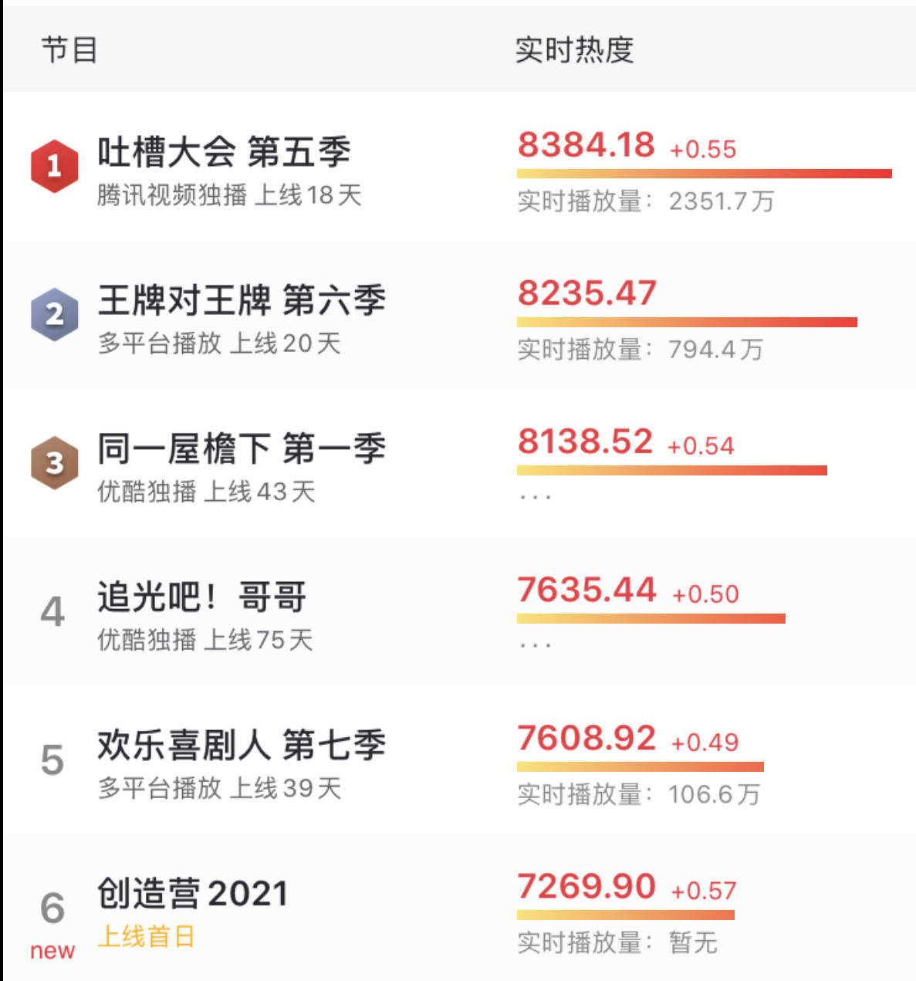Click the rank 6 number

(x=52, y=908)
